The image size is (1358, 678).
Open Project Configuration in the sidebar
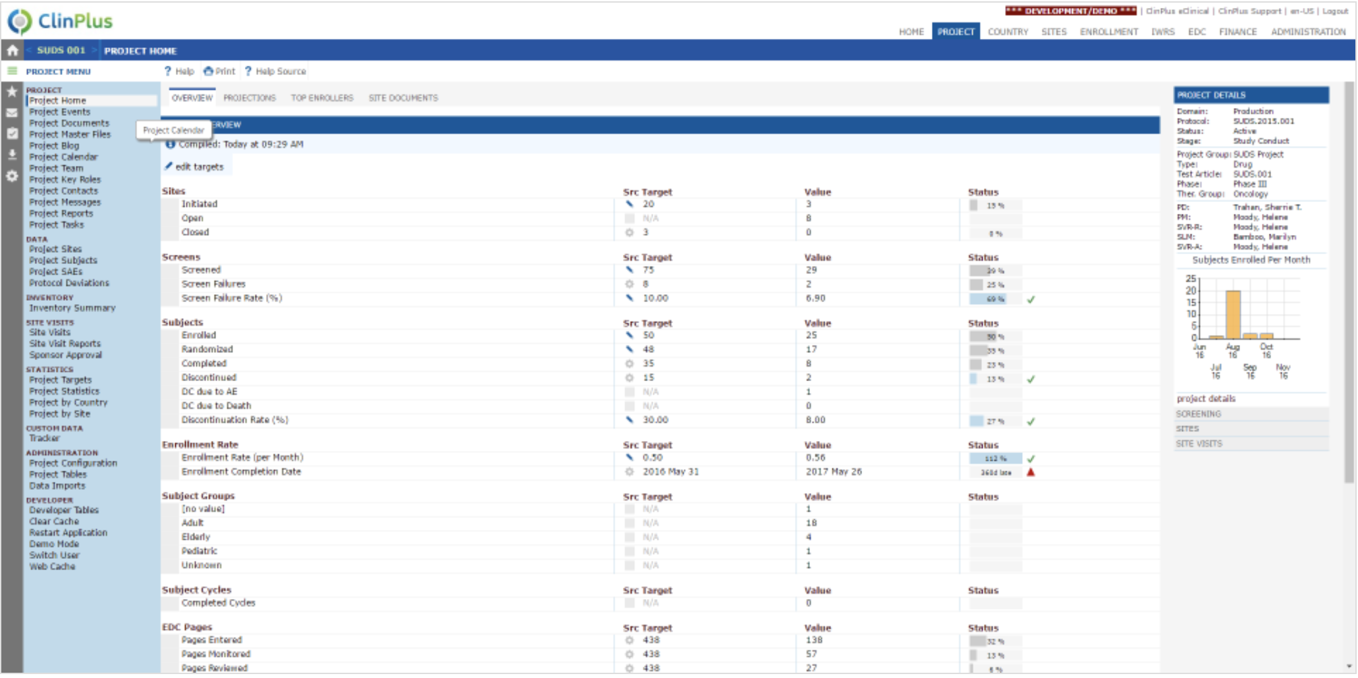(x=73, y=463)
